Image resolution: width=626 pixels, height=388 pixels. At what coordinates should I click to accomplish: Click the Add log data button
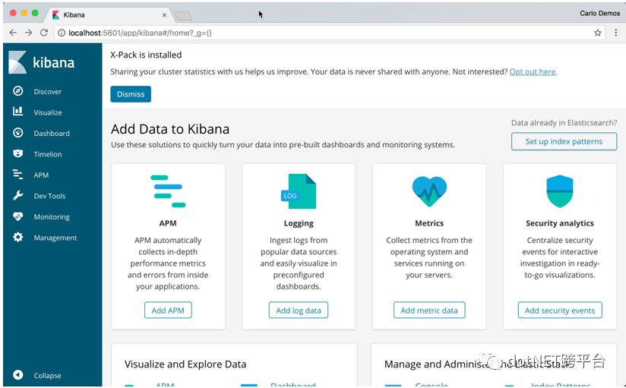click(x=299, y=310)
